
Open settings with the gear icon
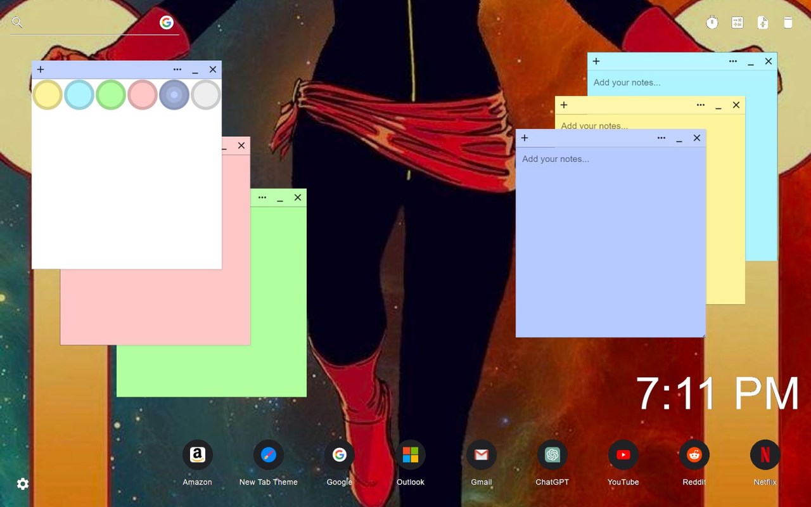[x=23, y=484]
